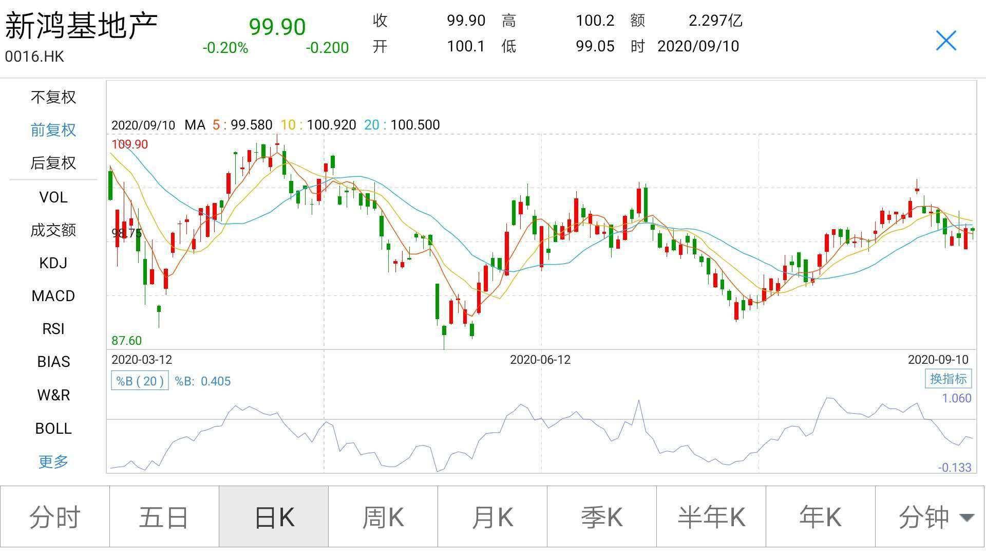
Task: Click the 换指标 button
Action: pyautogui.click(x=948, y=379)
